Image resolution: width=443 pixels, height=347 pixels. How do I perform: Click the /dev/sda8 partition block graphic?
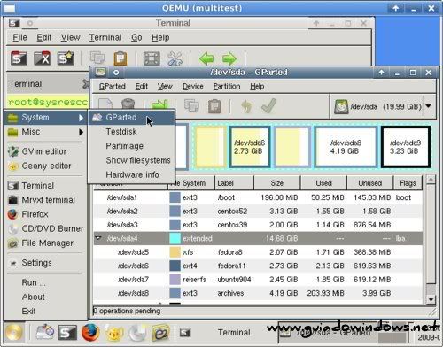click(x=346, y=147)
